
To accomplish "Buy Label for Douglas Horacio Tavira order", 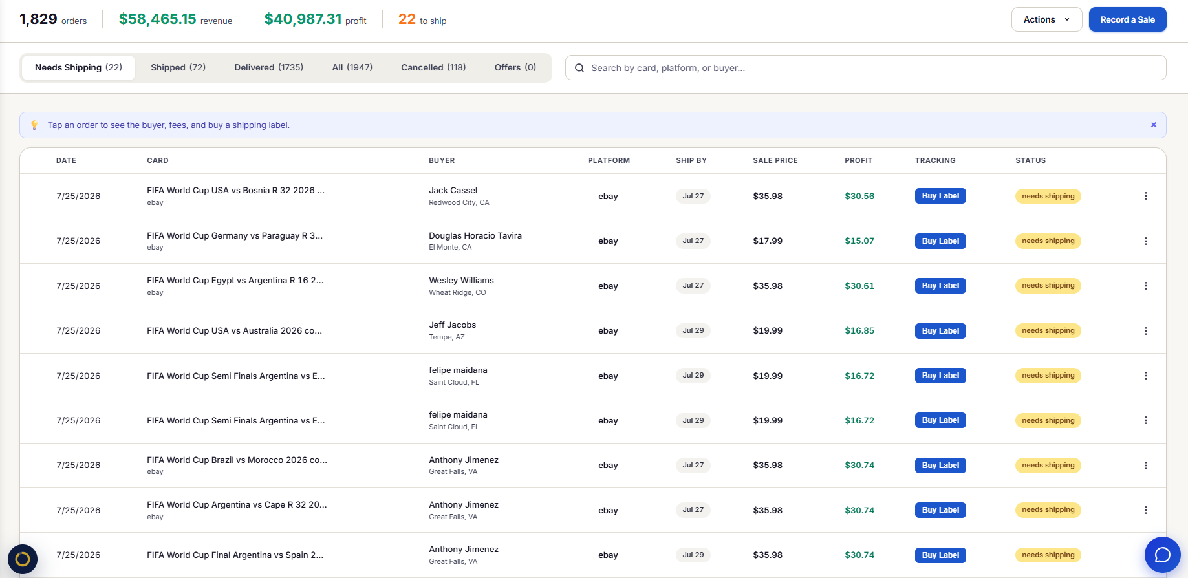I will pos(940,241).
